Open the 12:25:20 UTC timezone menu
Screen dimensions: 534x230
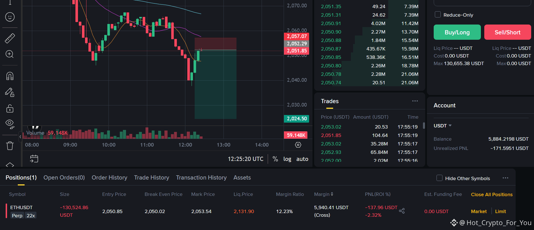click(x=246, y=159)
